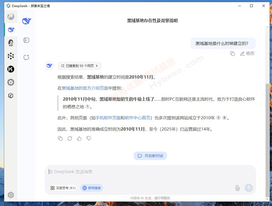Copy the user question message

pos(233,54)
